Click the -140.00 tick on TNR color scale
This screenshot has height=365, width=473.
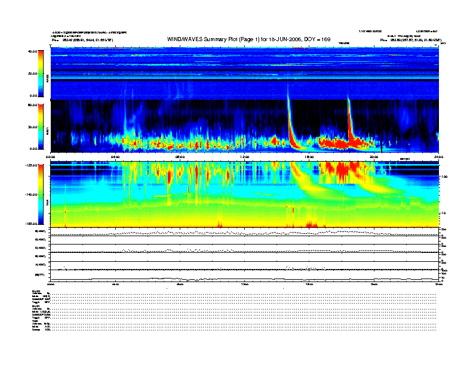click(31, 194)
